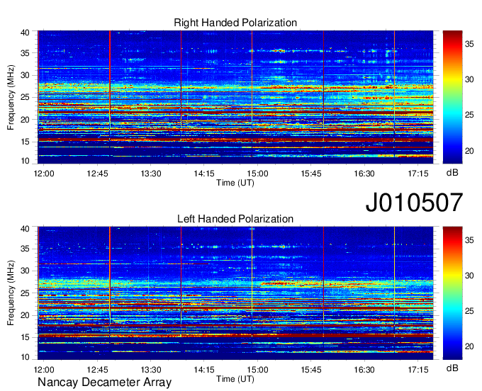Click the "Frequency (MHz)" label of the lower plot

pos(11,293)
